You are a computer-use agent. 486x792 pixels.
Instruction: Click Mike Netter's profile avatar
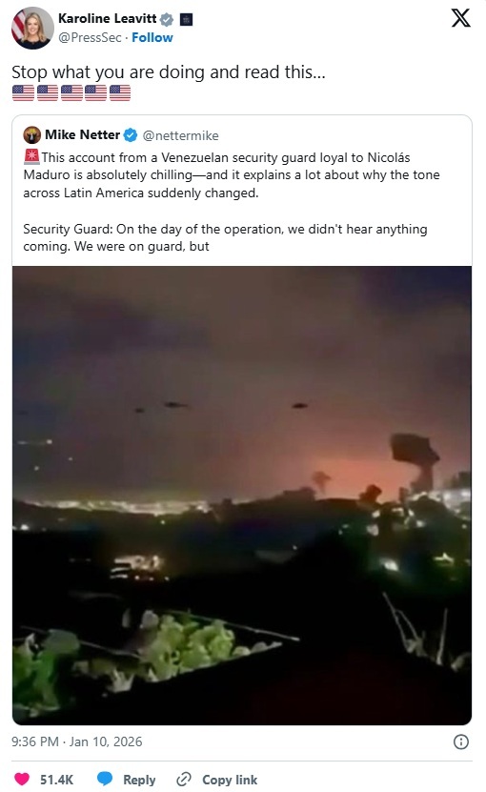click(31, 135)
